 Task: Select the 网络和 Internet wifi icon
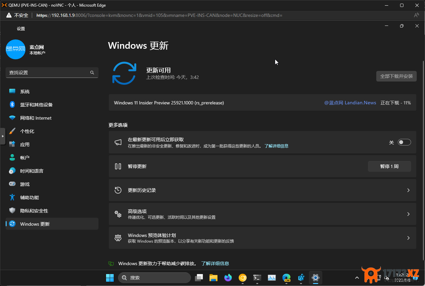coord(12,118)
